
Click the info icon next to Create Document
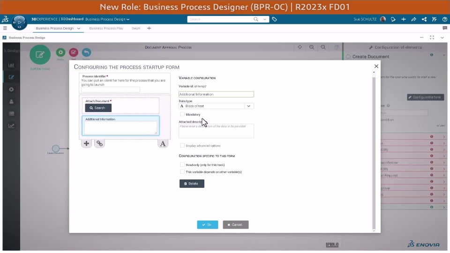coord(432,55)
